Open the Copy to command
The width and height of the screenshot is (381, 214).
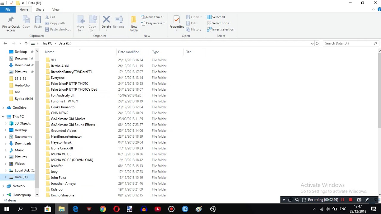point(92,23)
